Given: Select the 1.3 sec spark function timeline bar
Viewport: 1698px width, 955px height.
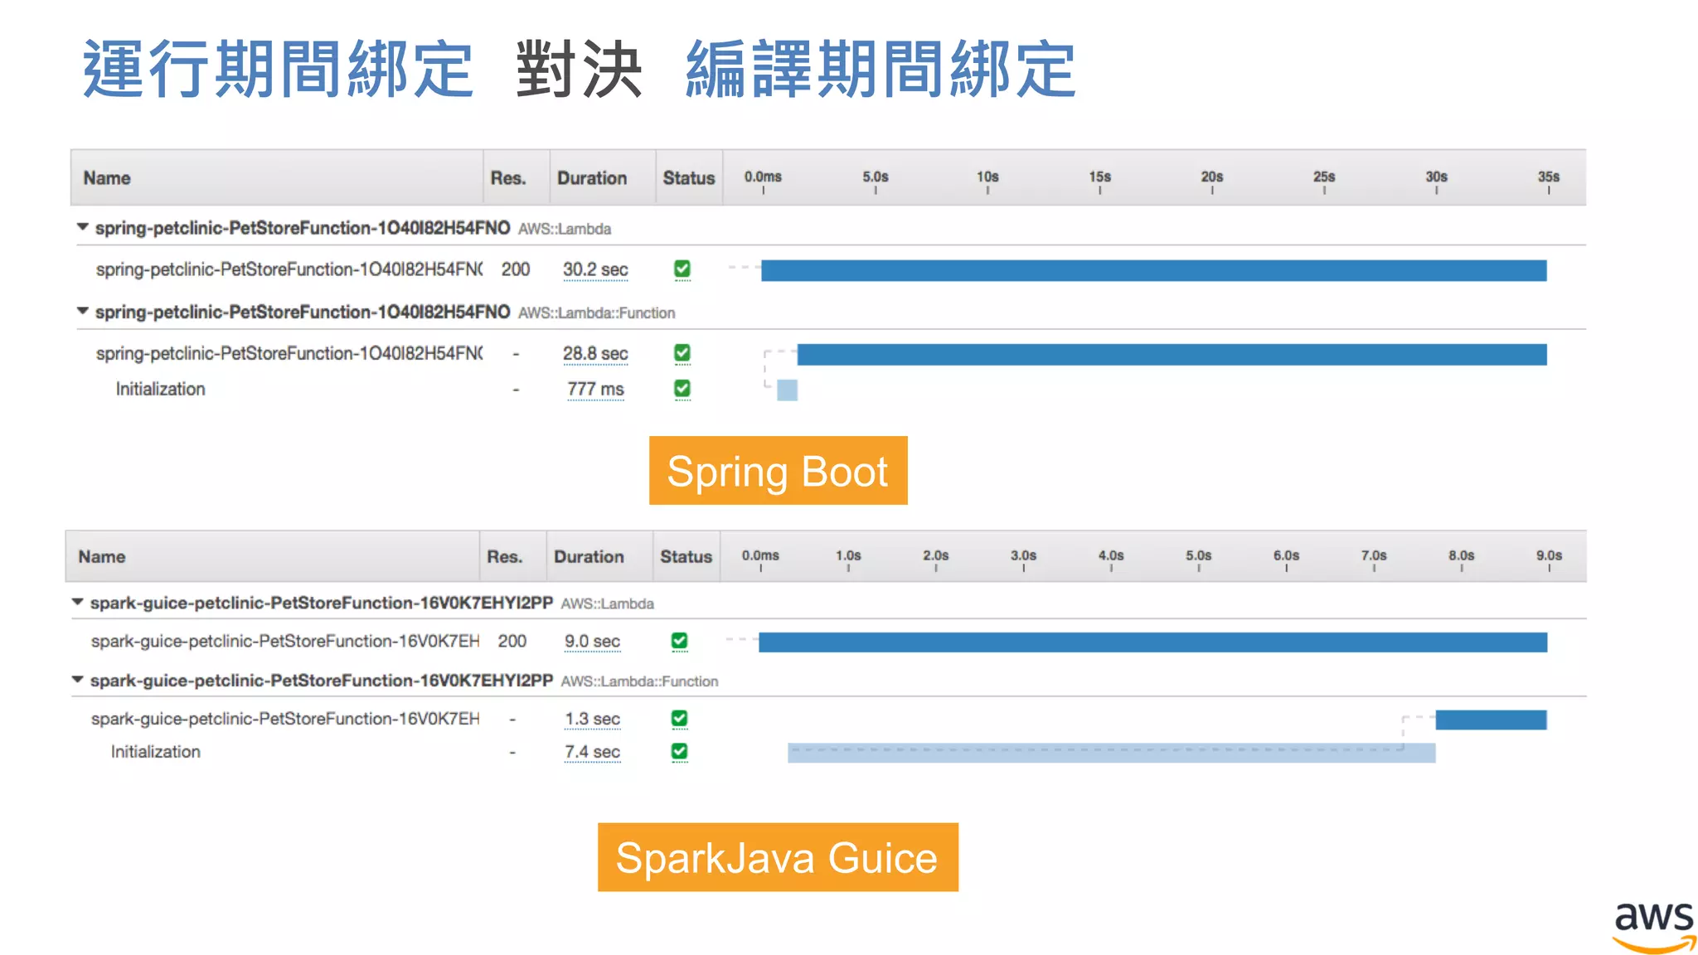Looking at the screenshot, I should click(x=1491, y=720).
